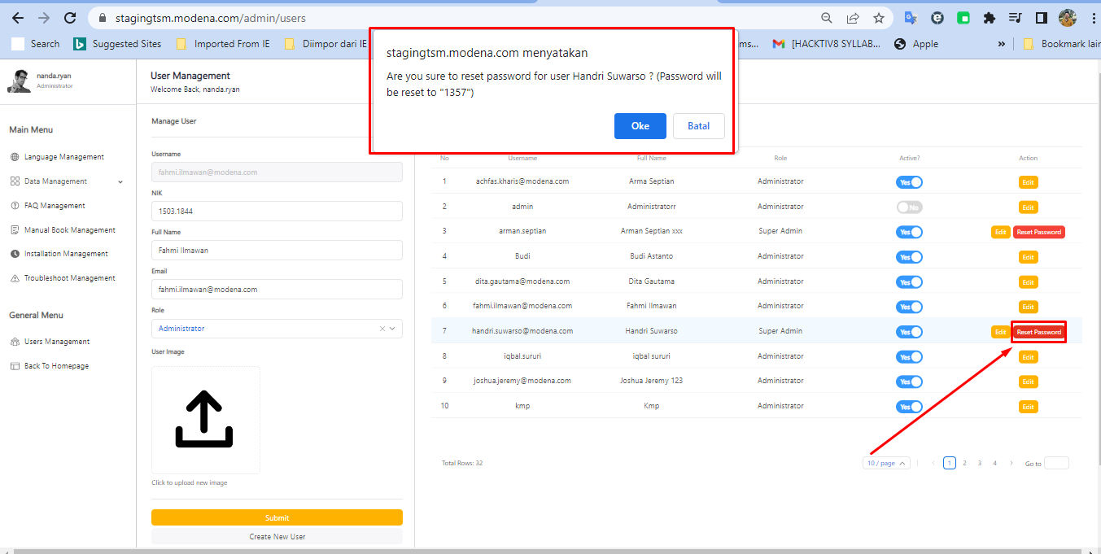The width and height of the screenshot is (1101, 554).
Task: Go to Troubleshoot Management menu item
Action: tap(69, 278)
